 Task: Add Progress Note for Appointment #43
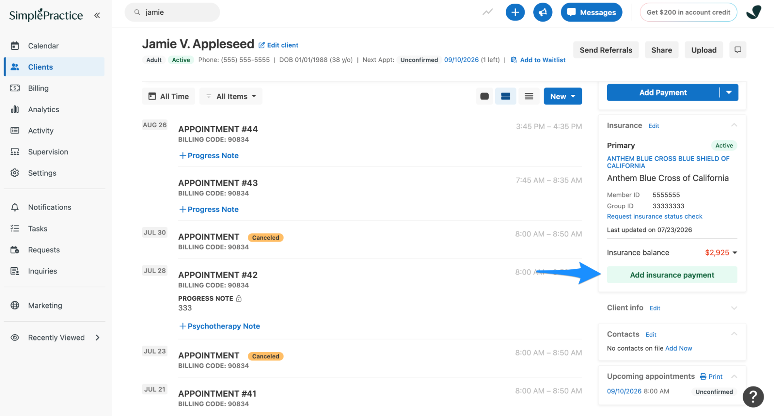[x=209, y=209]
